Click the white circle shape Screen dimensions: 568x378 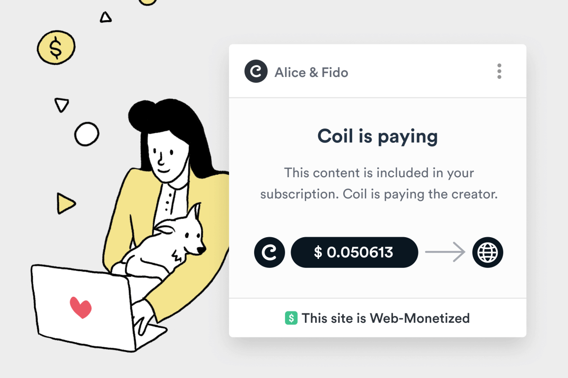click(87, 134)
